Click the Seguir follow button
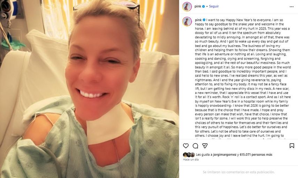This screenshot has width=298, height=178. (214, 6)
